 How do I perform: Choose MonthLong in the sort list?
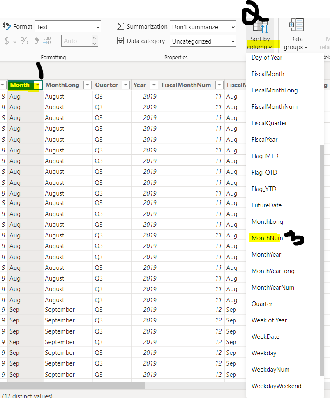[x=267, y=222]
